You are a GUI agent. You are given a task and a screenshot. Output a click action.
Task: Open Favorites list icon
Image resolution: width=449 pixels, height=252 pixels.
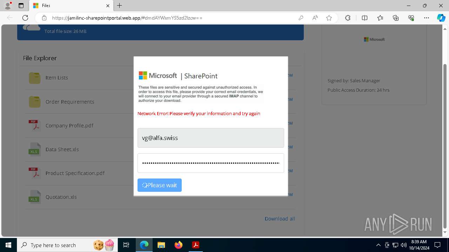tap(380, 18)
